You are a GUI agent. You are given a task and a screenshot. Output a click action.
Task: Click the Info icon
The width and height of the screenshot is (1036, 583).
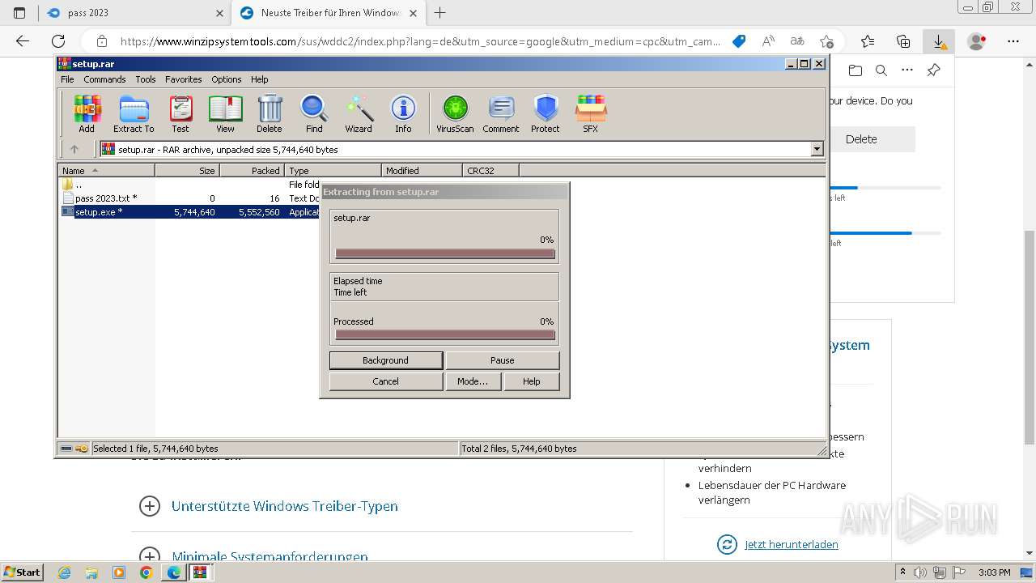pyautogui.click(x=403, y=113)
